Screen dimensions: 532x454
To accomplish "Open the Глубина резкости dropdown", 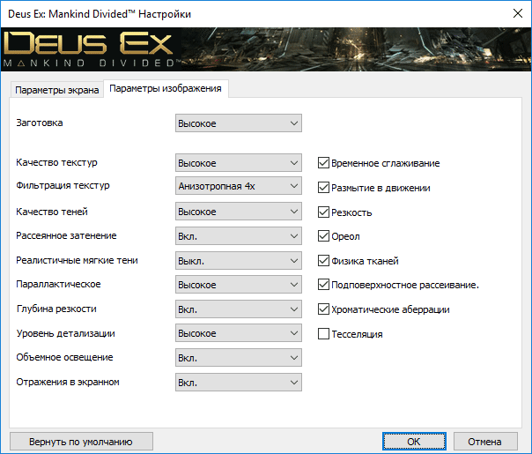I will [238, 309].
